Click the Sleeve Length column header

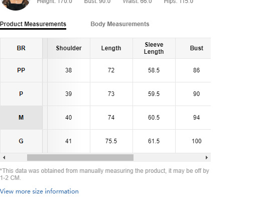point(154,48)
